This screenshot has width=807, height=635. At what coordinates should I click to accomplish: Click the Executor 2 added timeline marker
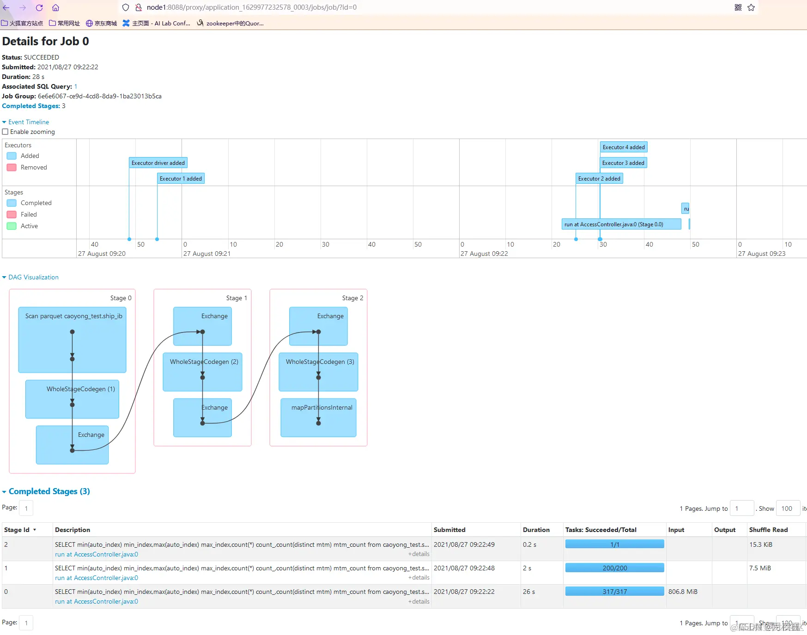(599, 178)
